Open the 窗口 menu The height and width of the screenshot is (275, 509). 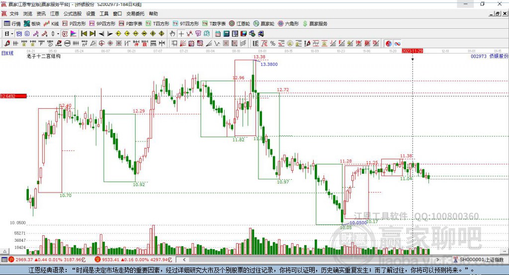[x=117, y=13]
